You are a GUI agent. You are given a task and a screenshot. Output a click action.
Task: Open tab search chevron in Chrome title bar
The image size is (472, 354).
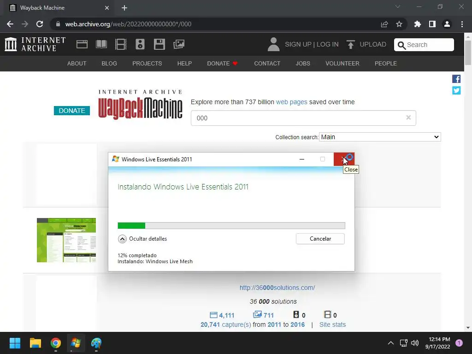(397, 6)
